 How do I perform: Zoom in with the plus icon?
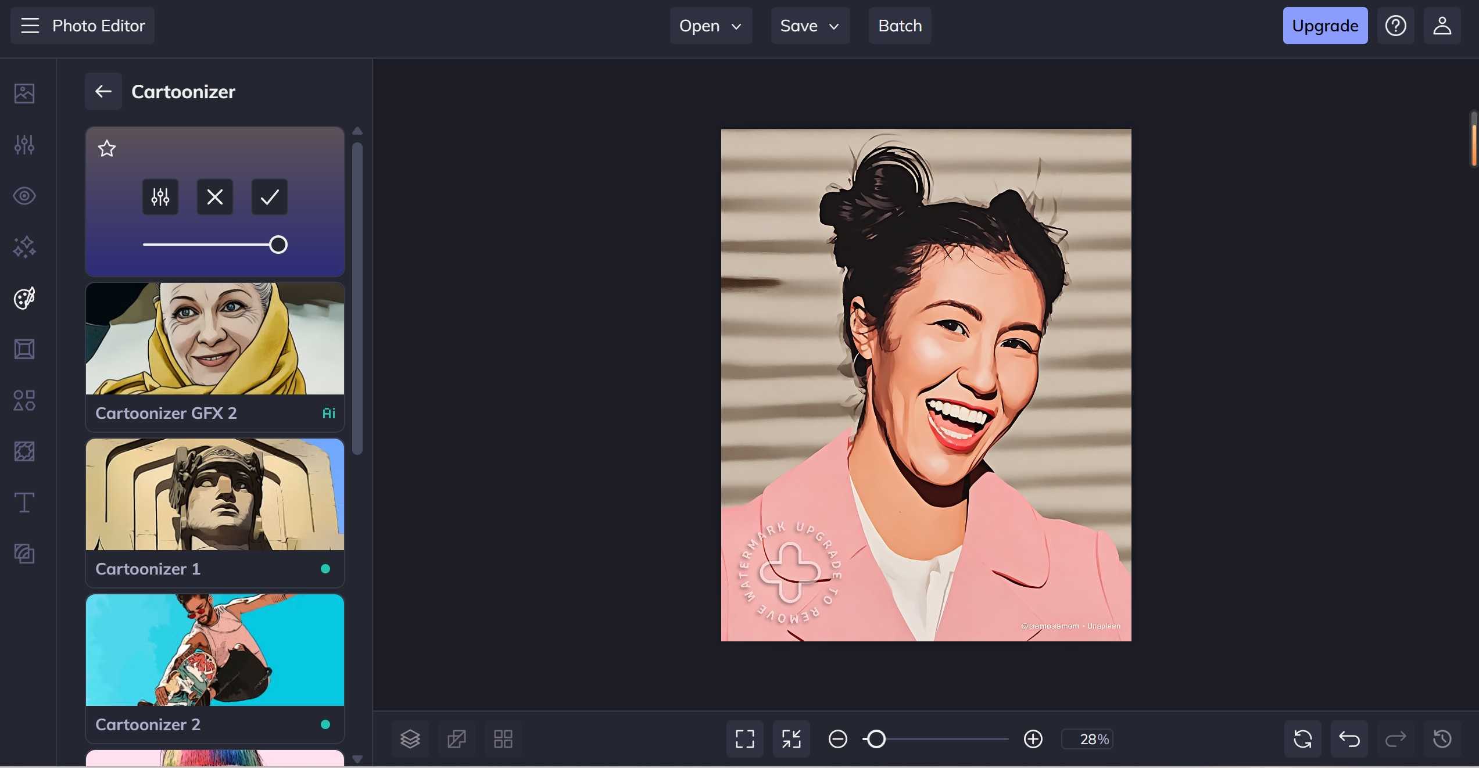[x=1033, y=739]
